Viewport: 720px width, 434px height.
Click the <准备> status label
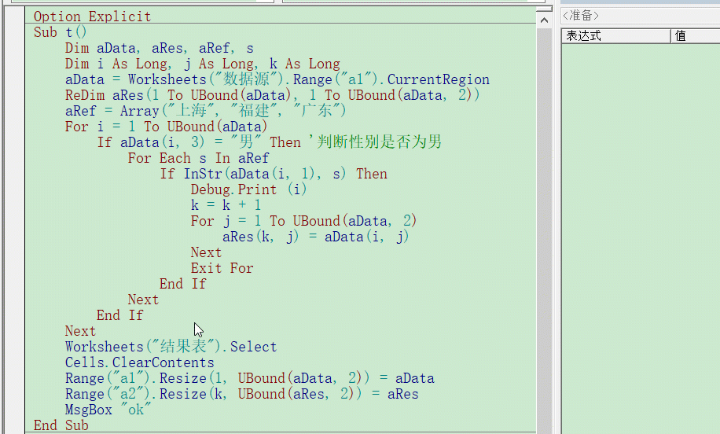[x=581, y=16]
